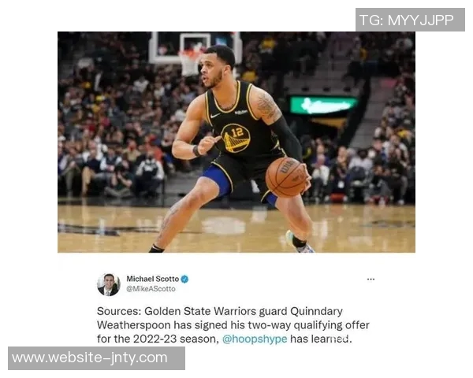
Task: Click the Warriors bridge logo on the jersey
Action: [236, 139]
